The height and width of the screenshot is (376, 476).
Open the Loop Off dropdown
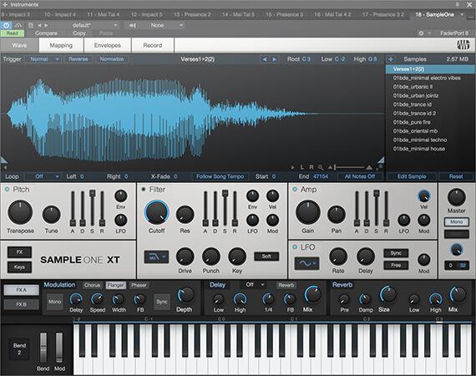pyautogui.click(x=43, y=176)
